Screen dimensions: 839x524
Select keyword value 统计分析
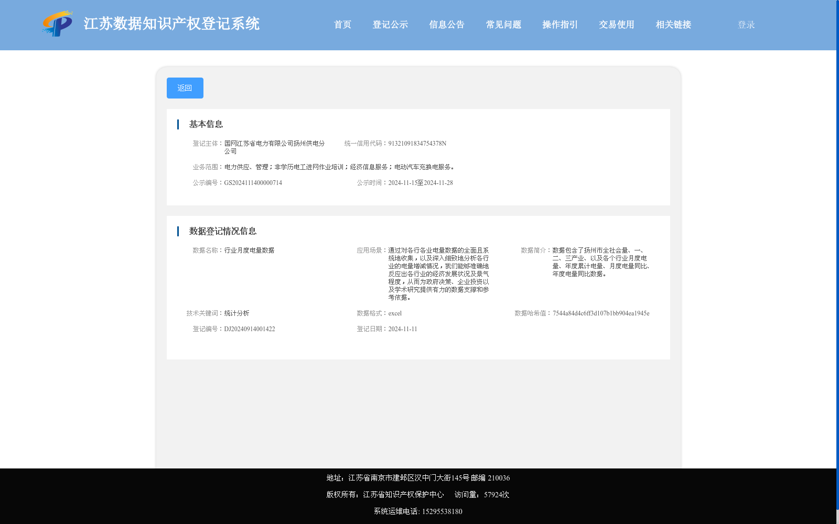pyautogui.click(x=237, y=313)
